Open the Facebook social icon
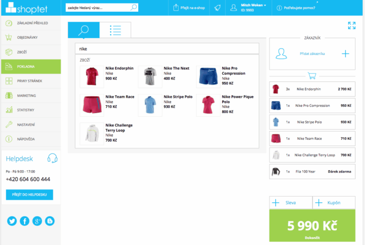Screen dimensions: 365x245 tap(25, 221)
